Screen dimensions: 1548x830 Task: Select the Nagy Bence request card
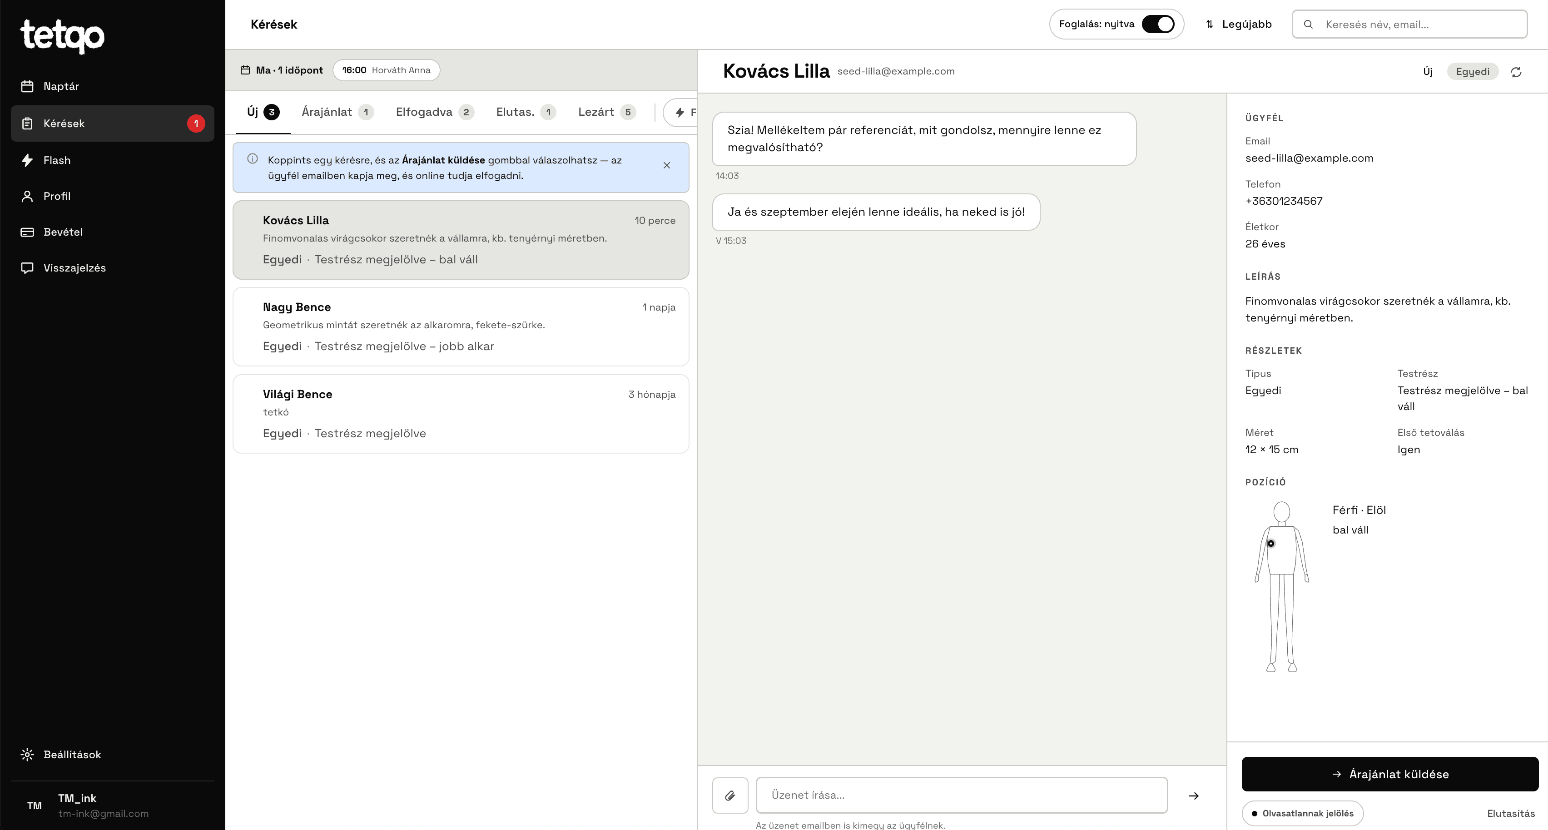(x=461, y=327)
